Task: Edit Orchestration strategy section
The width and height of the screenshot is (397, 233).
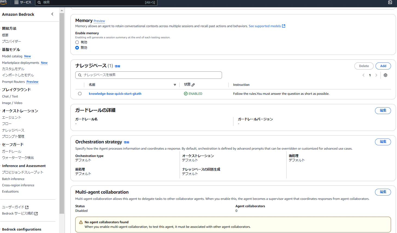Action: 383,142
